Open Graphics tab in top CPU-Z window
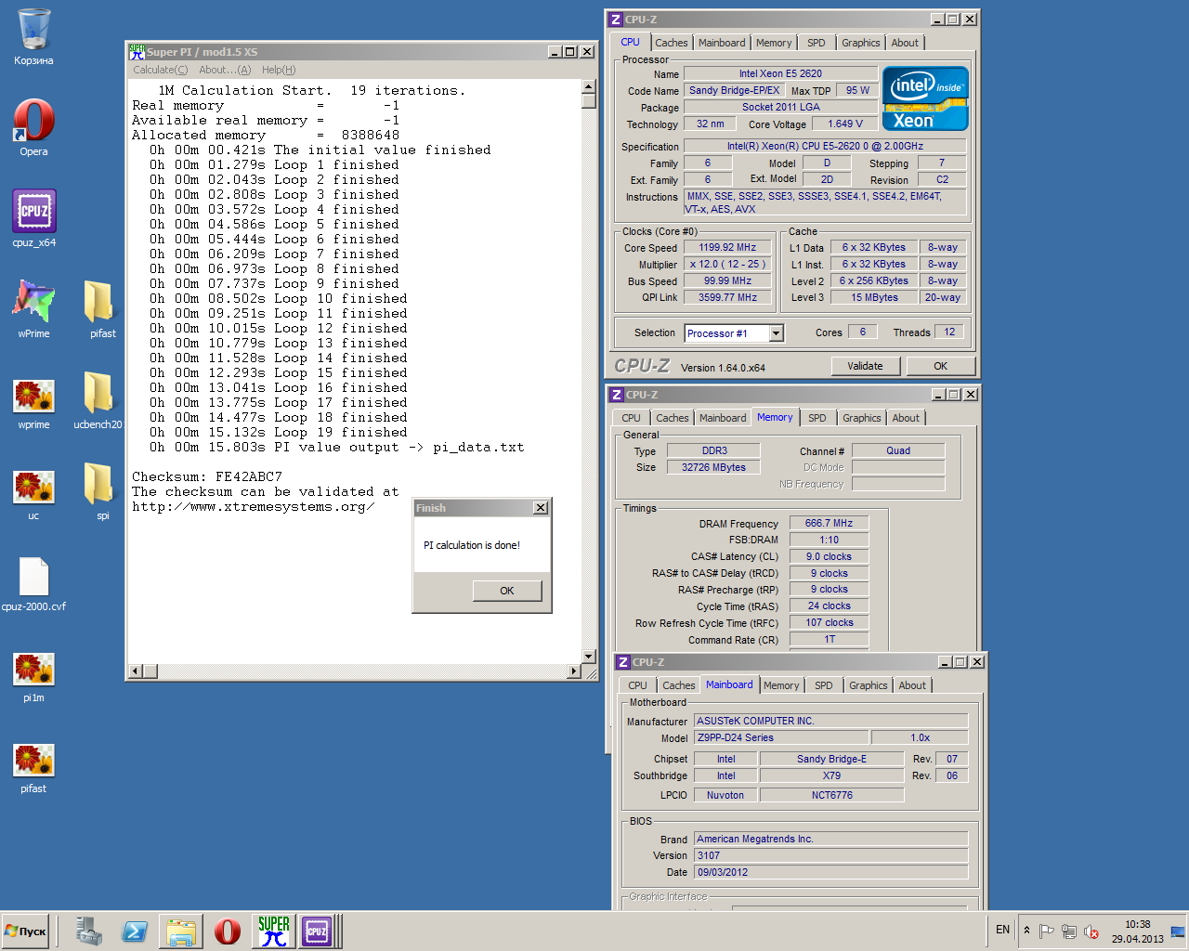The height and width of the screenshot is (951, 1189). [861, 43]
